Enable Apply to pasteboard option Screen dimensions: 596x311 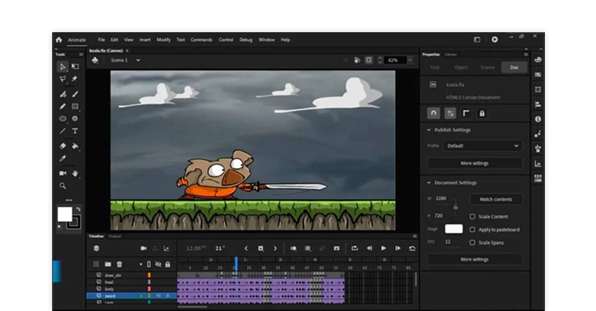(x=472, y=229)
